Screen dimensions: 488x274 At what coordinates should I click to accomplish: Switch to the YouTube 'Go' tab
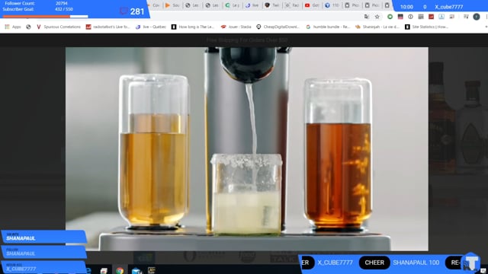click(x=312, y=5)
